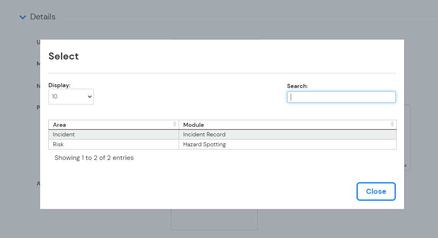
Task: Open the Display count dropdown arrow
Action: pos(89,96)
